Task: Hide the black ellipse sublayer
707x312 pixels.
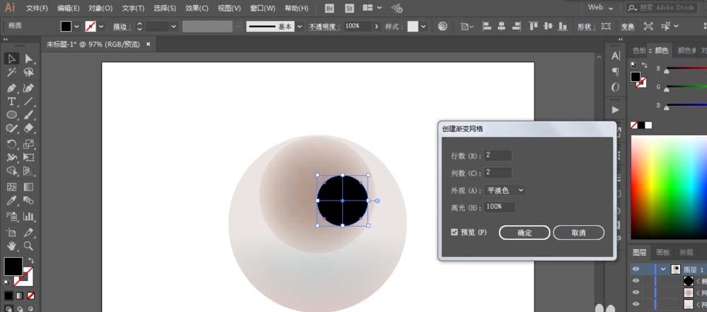Action: (x=636, y=281)
